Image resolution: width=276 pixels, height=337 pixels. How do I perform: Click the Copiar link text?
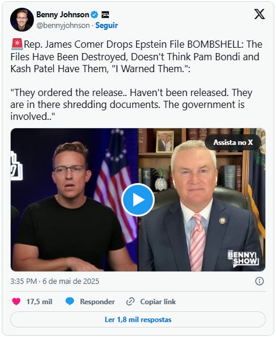(158, 302)
